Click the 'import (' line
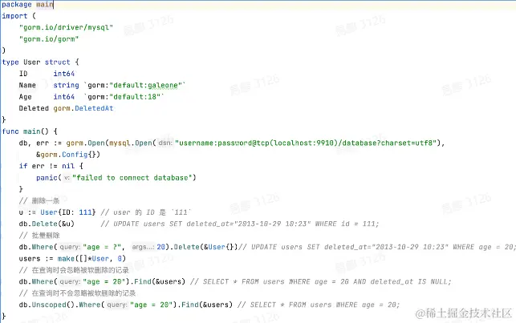This screenshot has height=323, width=516. tap(18, 16)
